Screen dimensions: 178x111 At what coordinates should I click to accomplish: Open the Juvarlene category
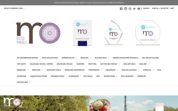coord(21,76)
